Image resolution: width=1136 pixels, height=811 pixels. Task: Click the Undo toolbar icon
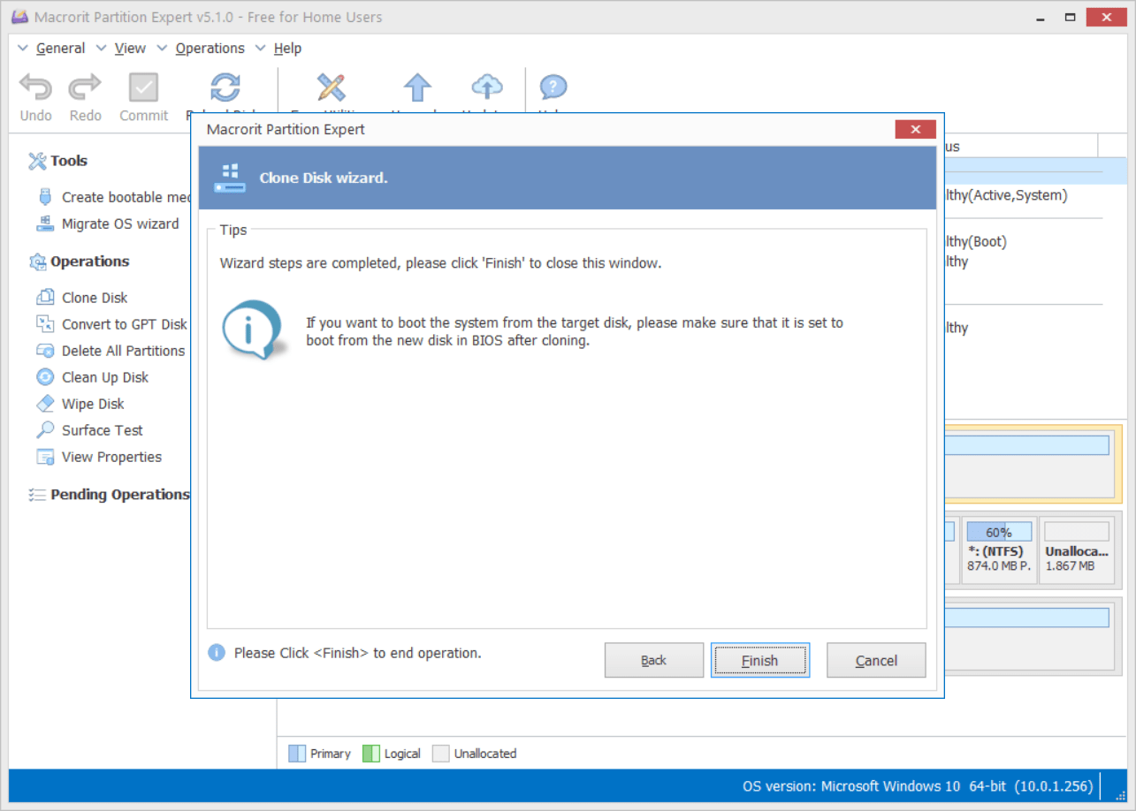tap(36, 87)
